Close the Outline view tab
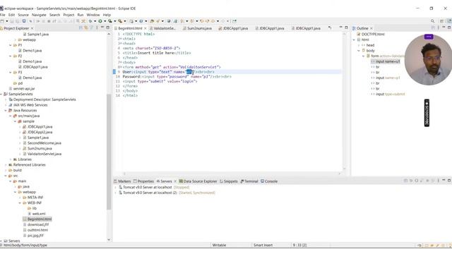Screen dimensions: 452x254 tap(371, 28)
